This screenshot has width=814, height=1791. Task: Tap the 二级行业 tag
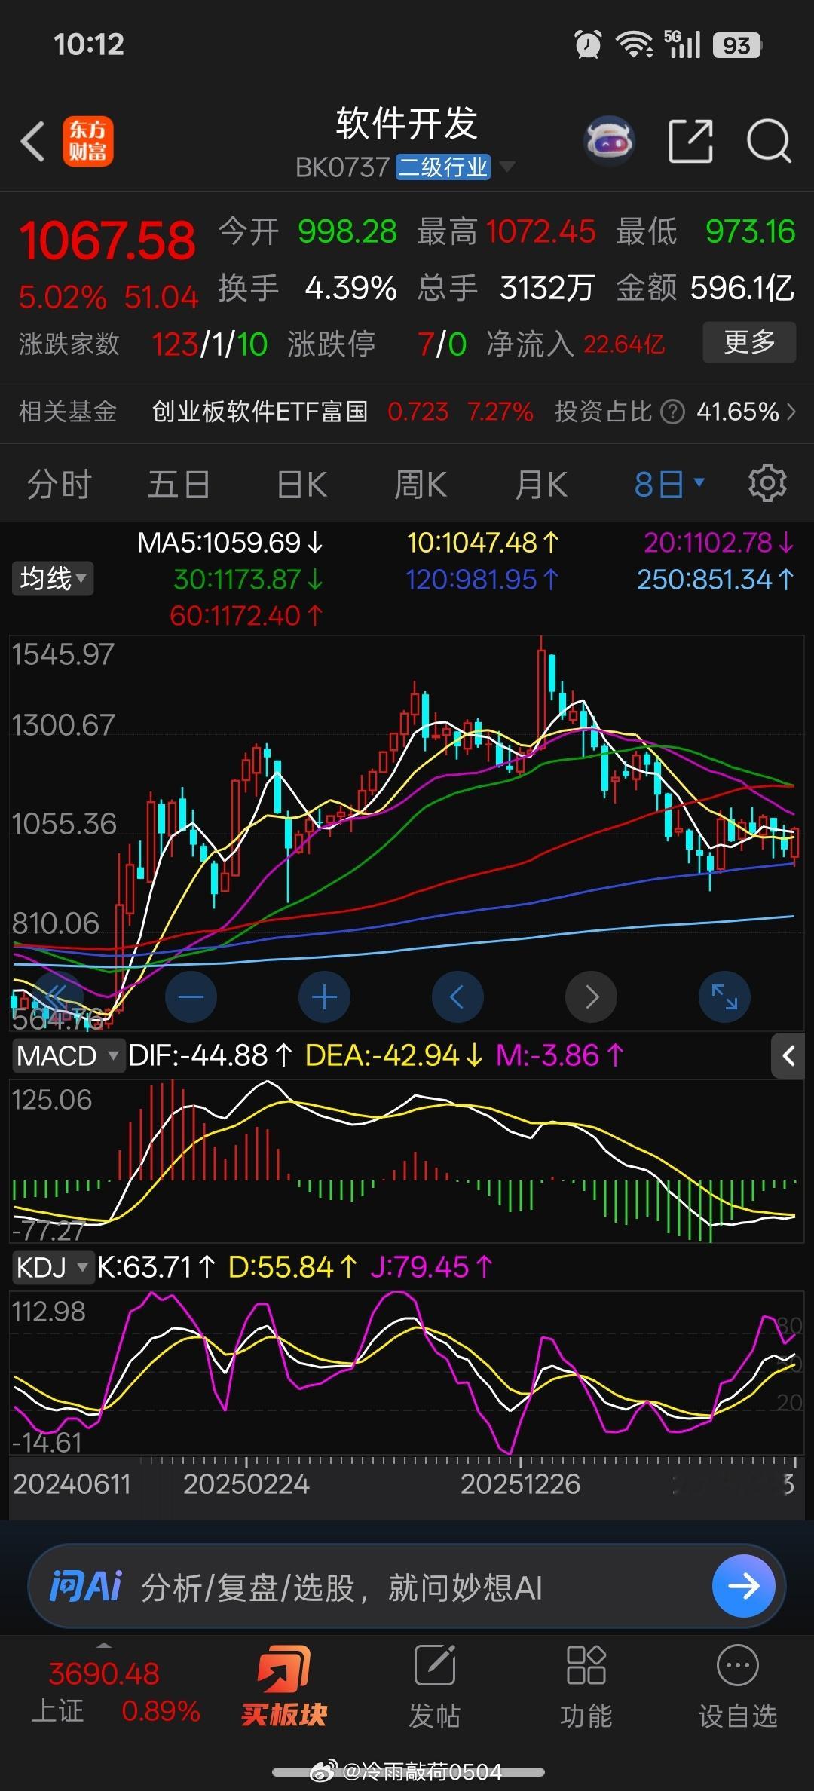[x=443, y=167]
